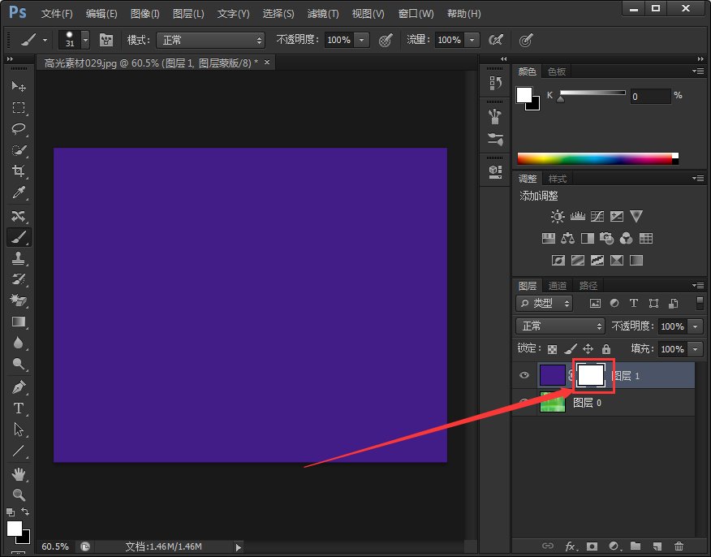Click the foreground color swatch in toolbox

pos(14,529)
